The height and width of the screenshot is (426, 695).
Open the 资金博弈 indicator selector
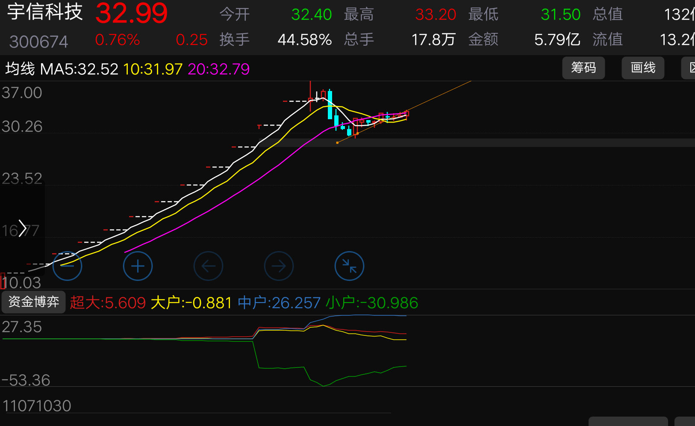[x=34, y=302]
